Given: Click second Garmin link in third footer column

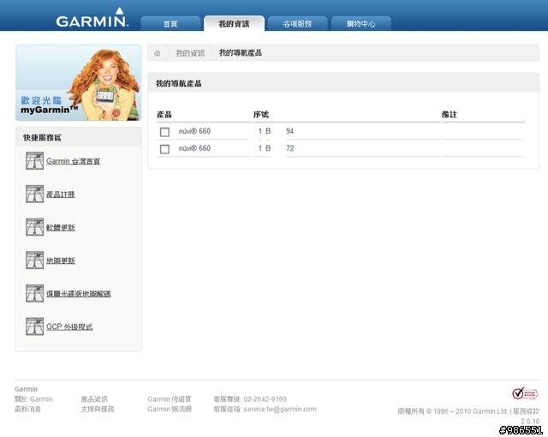Looking at the screenshot, I should [x=170, y=409].
